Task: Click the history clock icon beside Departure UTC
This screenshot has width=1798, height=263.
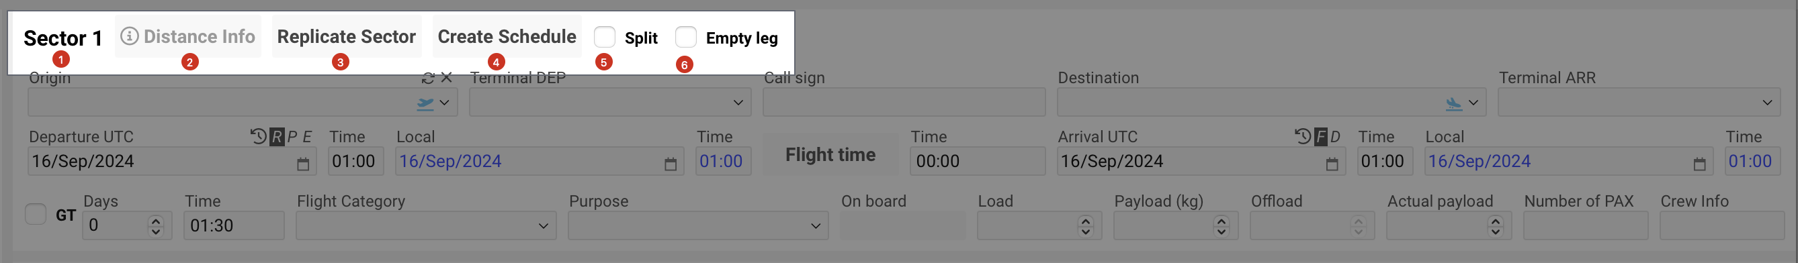Action: pos(258,136)
